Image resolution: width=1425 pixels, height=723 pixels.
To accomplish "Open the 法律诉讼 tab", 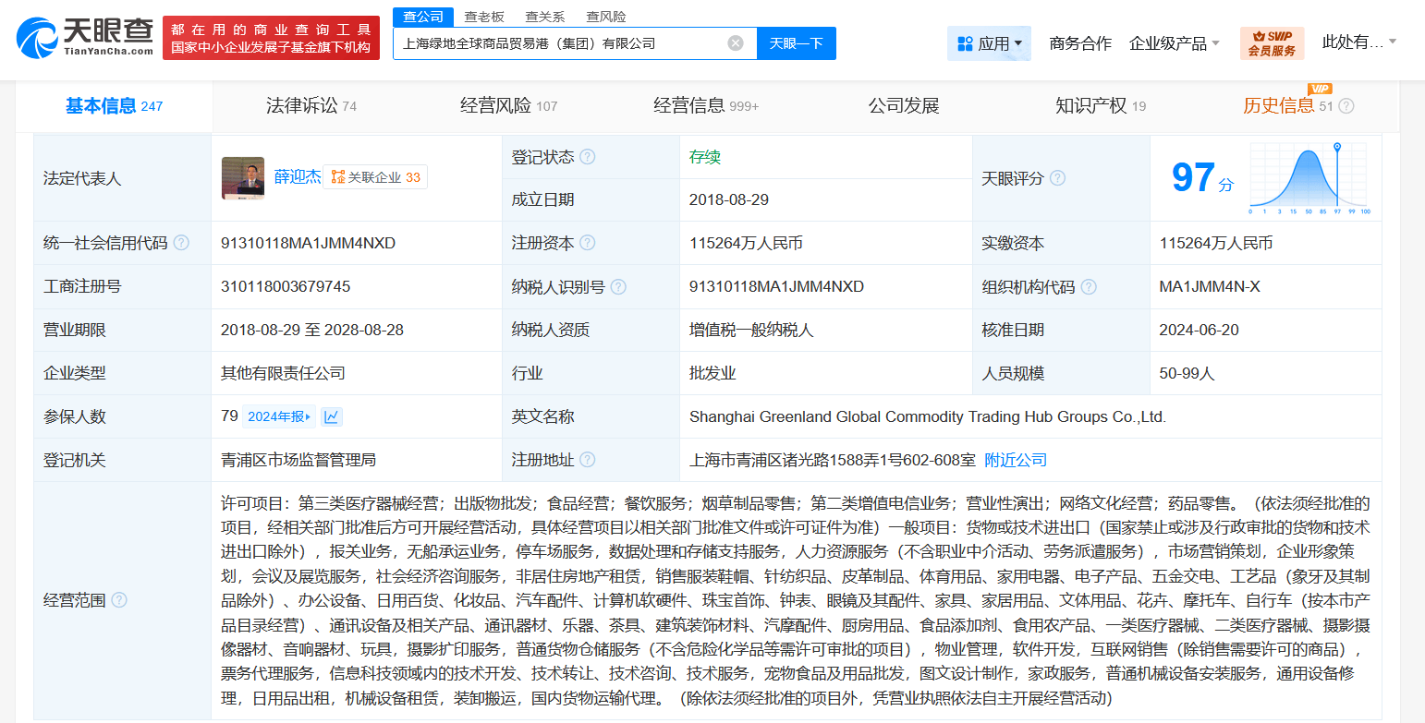I will click(x=311, y=106).
